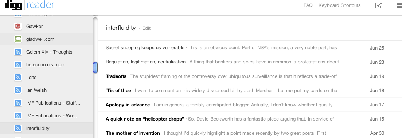The height and width of the screenshot is (138, 402).
Task: Click the mark-all-read checkmark icon
Action: click(x=378, y=5)
